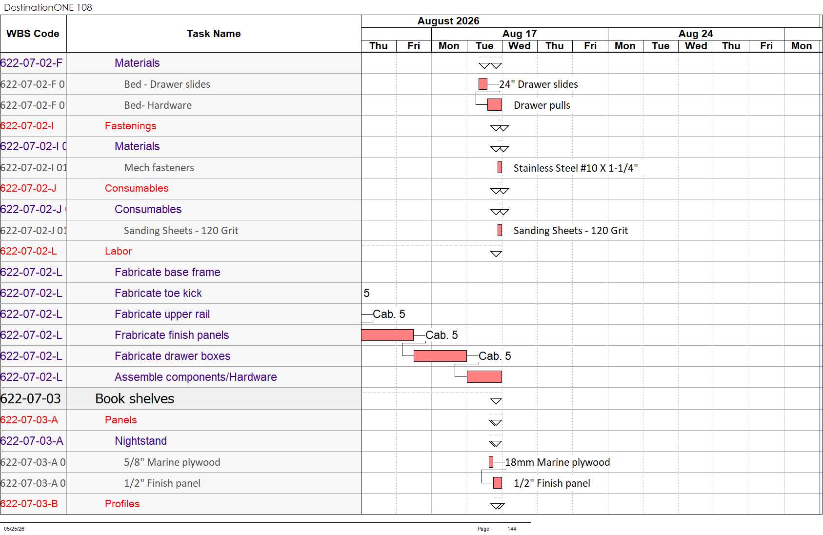
Task: Click the WBS Code column header
Action: [33, 34]
